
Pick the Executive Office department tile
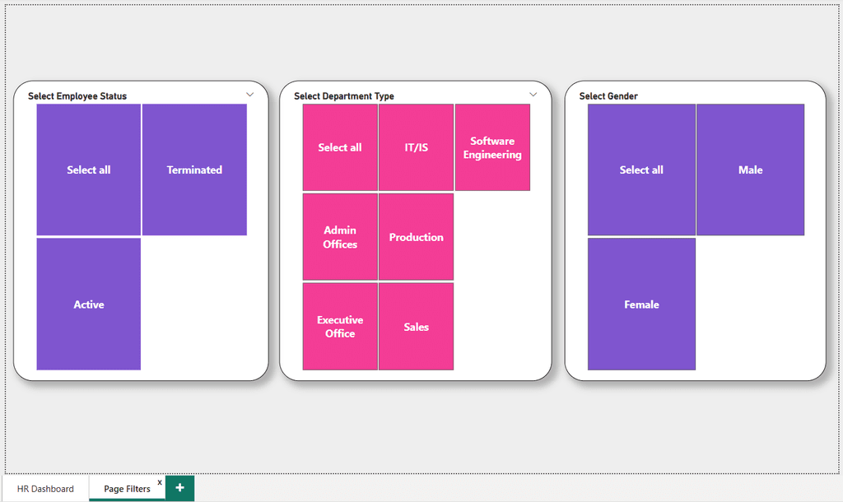pyautogui.click(x=340, y=327)
